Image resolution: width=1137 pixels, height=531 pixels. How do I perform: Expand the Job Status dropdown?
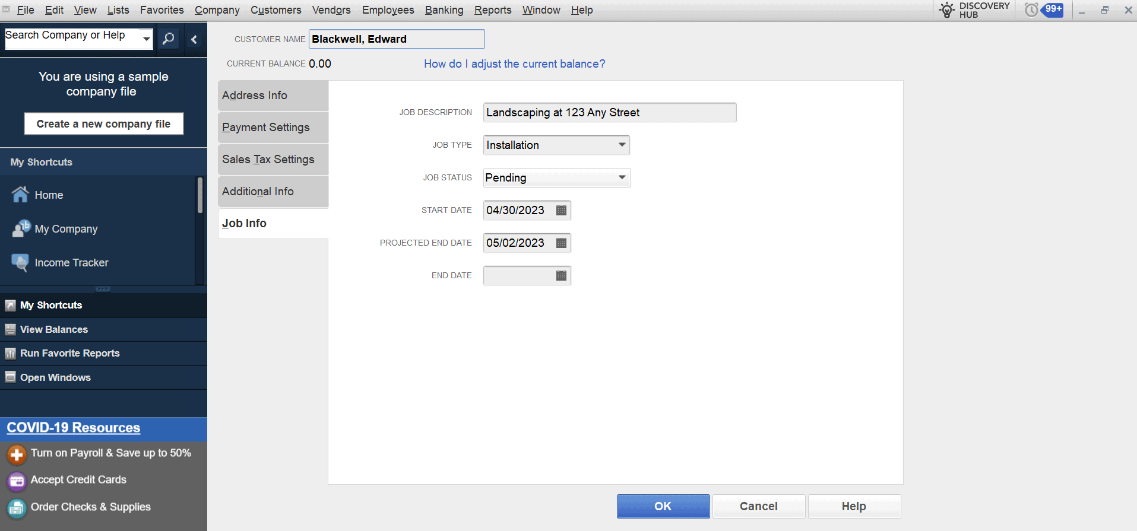[x=622, y=177]
